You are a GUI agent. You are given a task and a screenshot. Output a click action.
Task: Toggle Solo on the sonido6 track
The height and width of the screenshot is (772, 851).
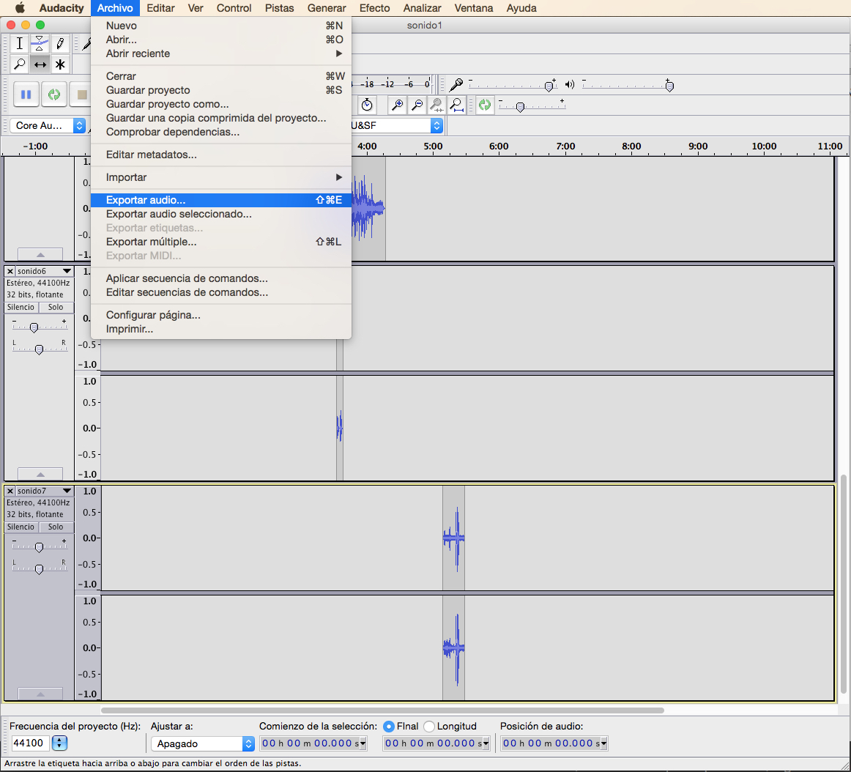(x=56, y=308)
